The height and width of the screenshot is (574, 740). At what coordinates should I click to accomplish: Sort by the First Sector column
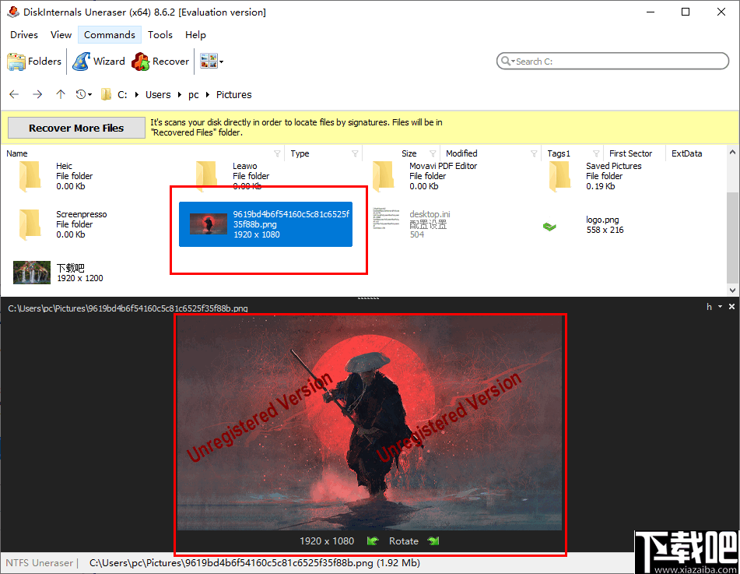(630, 153)
